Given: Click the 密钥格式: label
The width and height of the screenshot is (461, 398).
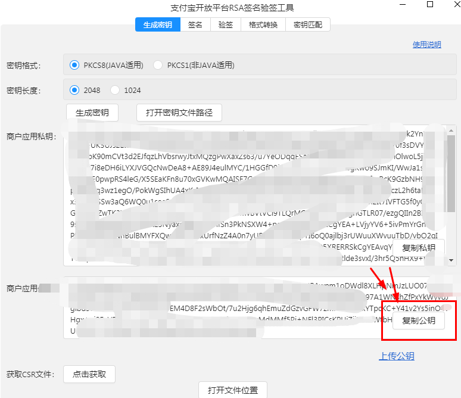Looking at the screenshot, I should (x=23, y=66).
